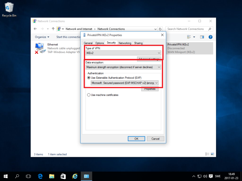Screen dimensions: 242x181
Task: Click the Windows Start button
Action: click(6, 176)
